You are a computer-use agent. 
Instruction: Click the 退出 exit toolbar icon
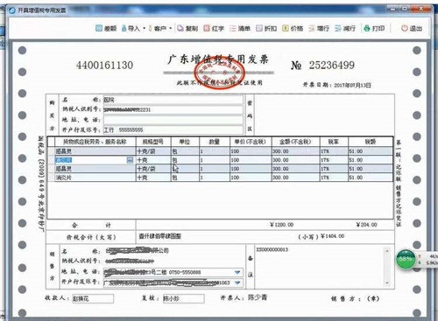(412, 28)
